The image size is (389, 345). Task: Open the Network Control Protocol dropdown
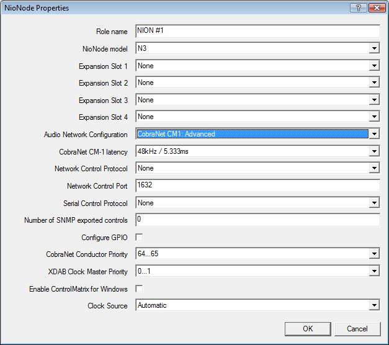(x=374, y=168)
